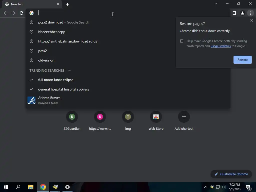Screen dimensions: 256x192
Task: Click the browser back arrow
Action: (x=5, y=13)
